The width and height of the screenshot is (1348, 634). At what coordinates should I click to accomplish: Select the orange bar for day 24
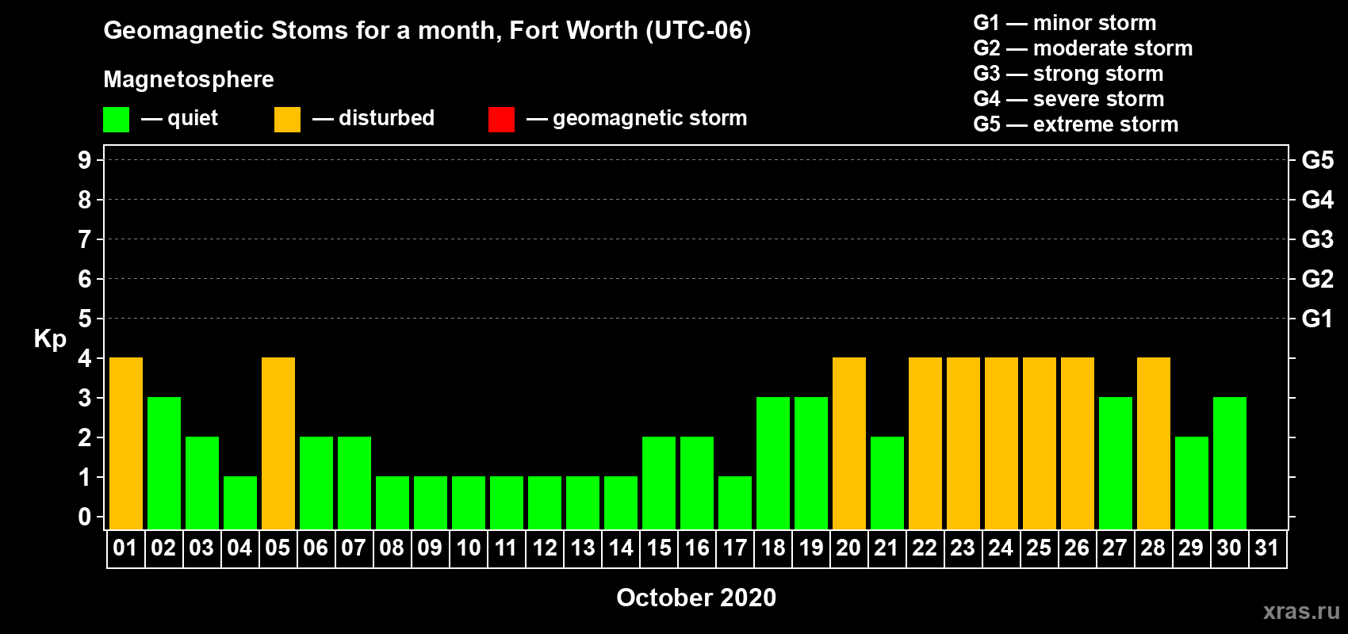tap(1001, 443)
